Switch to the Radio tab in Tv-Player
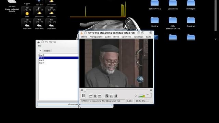This screenshot has height=123, width=219. (47, 51)
